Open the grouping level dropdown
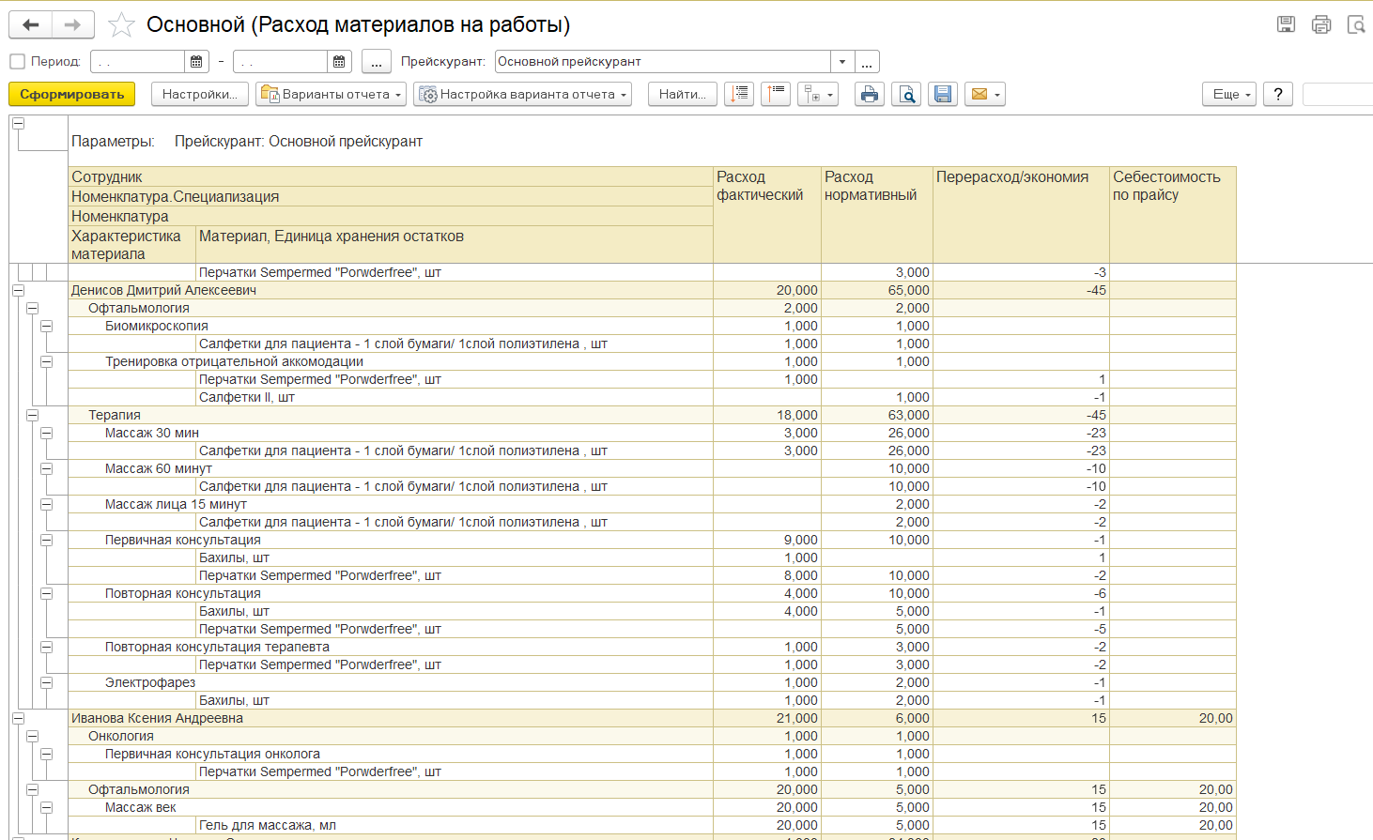 [818, 94]
